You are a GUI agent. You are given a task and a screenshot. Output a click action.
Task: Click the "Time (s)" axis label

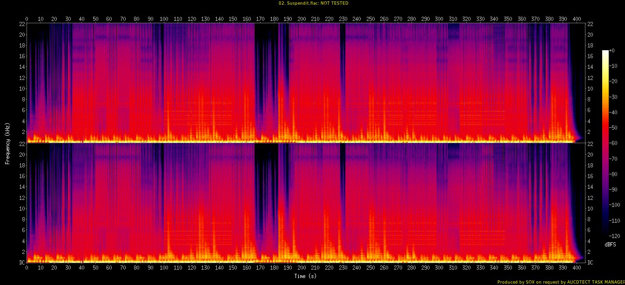coord(305,276)
